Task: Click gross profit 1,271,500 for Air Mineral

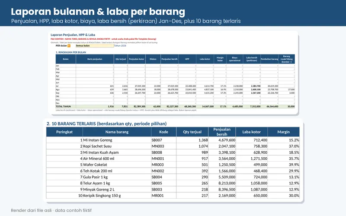Action: (x=259, y=159)
